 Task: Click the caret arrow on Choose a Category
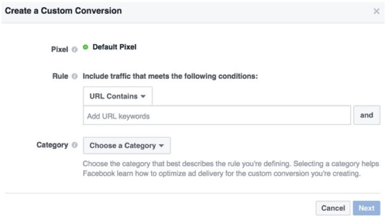pos(161,146)
